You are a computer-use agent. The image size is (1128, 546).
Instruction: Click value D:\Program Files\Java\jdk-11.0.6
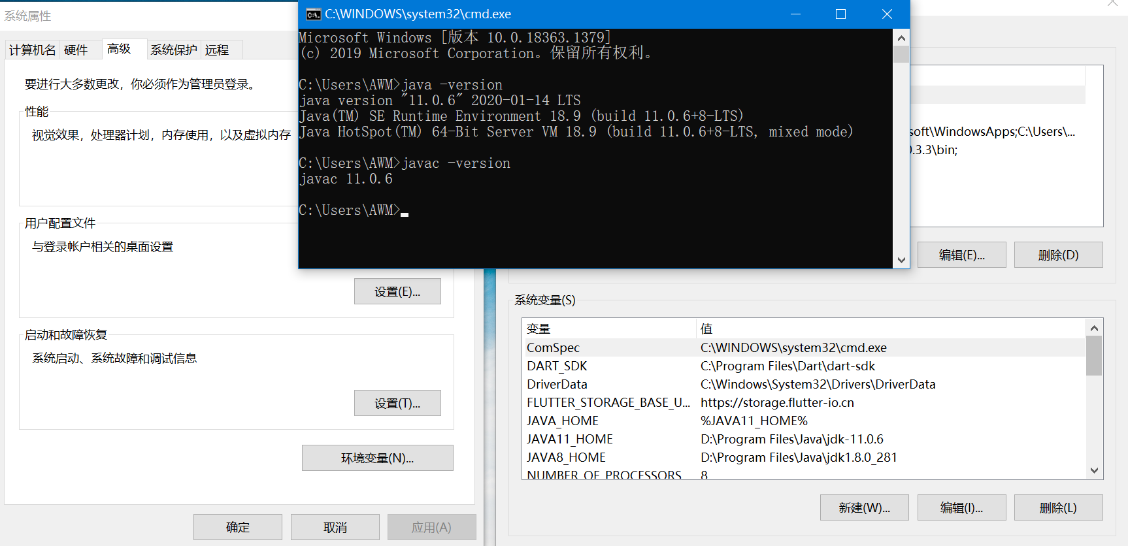tap(792, 439)
